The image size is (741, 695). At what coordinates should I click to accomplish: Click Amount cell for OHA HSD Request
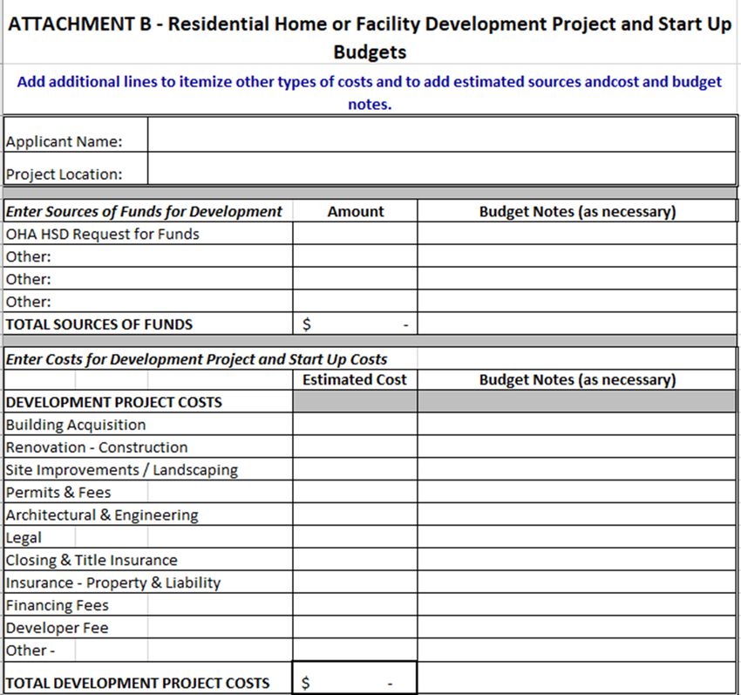[355, 234]
